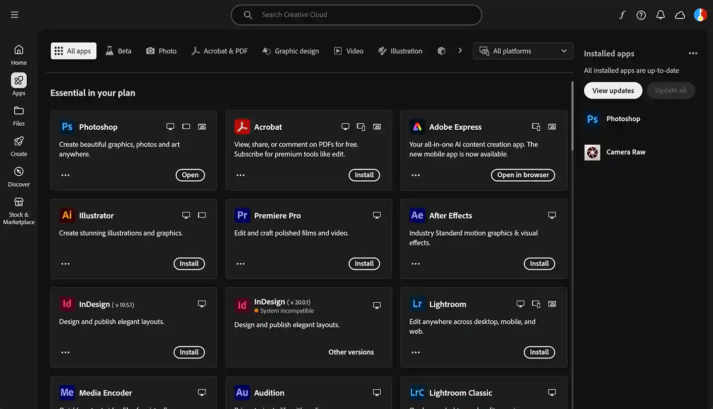713x409 pixels.
Task: Open Photoshop card more options ellipsis
Action: 65,175
